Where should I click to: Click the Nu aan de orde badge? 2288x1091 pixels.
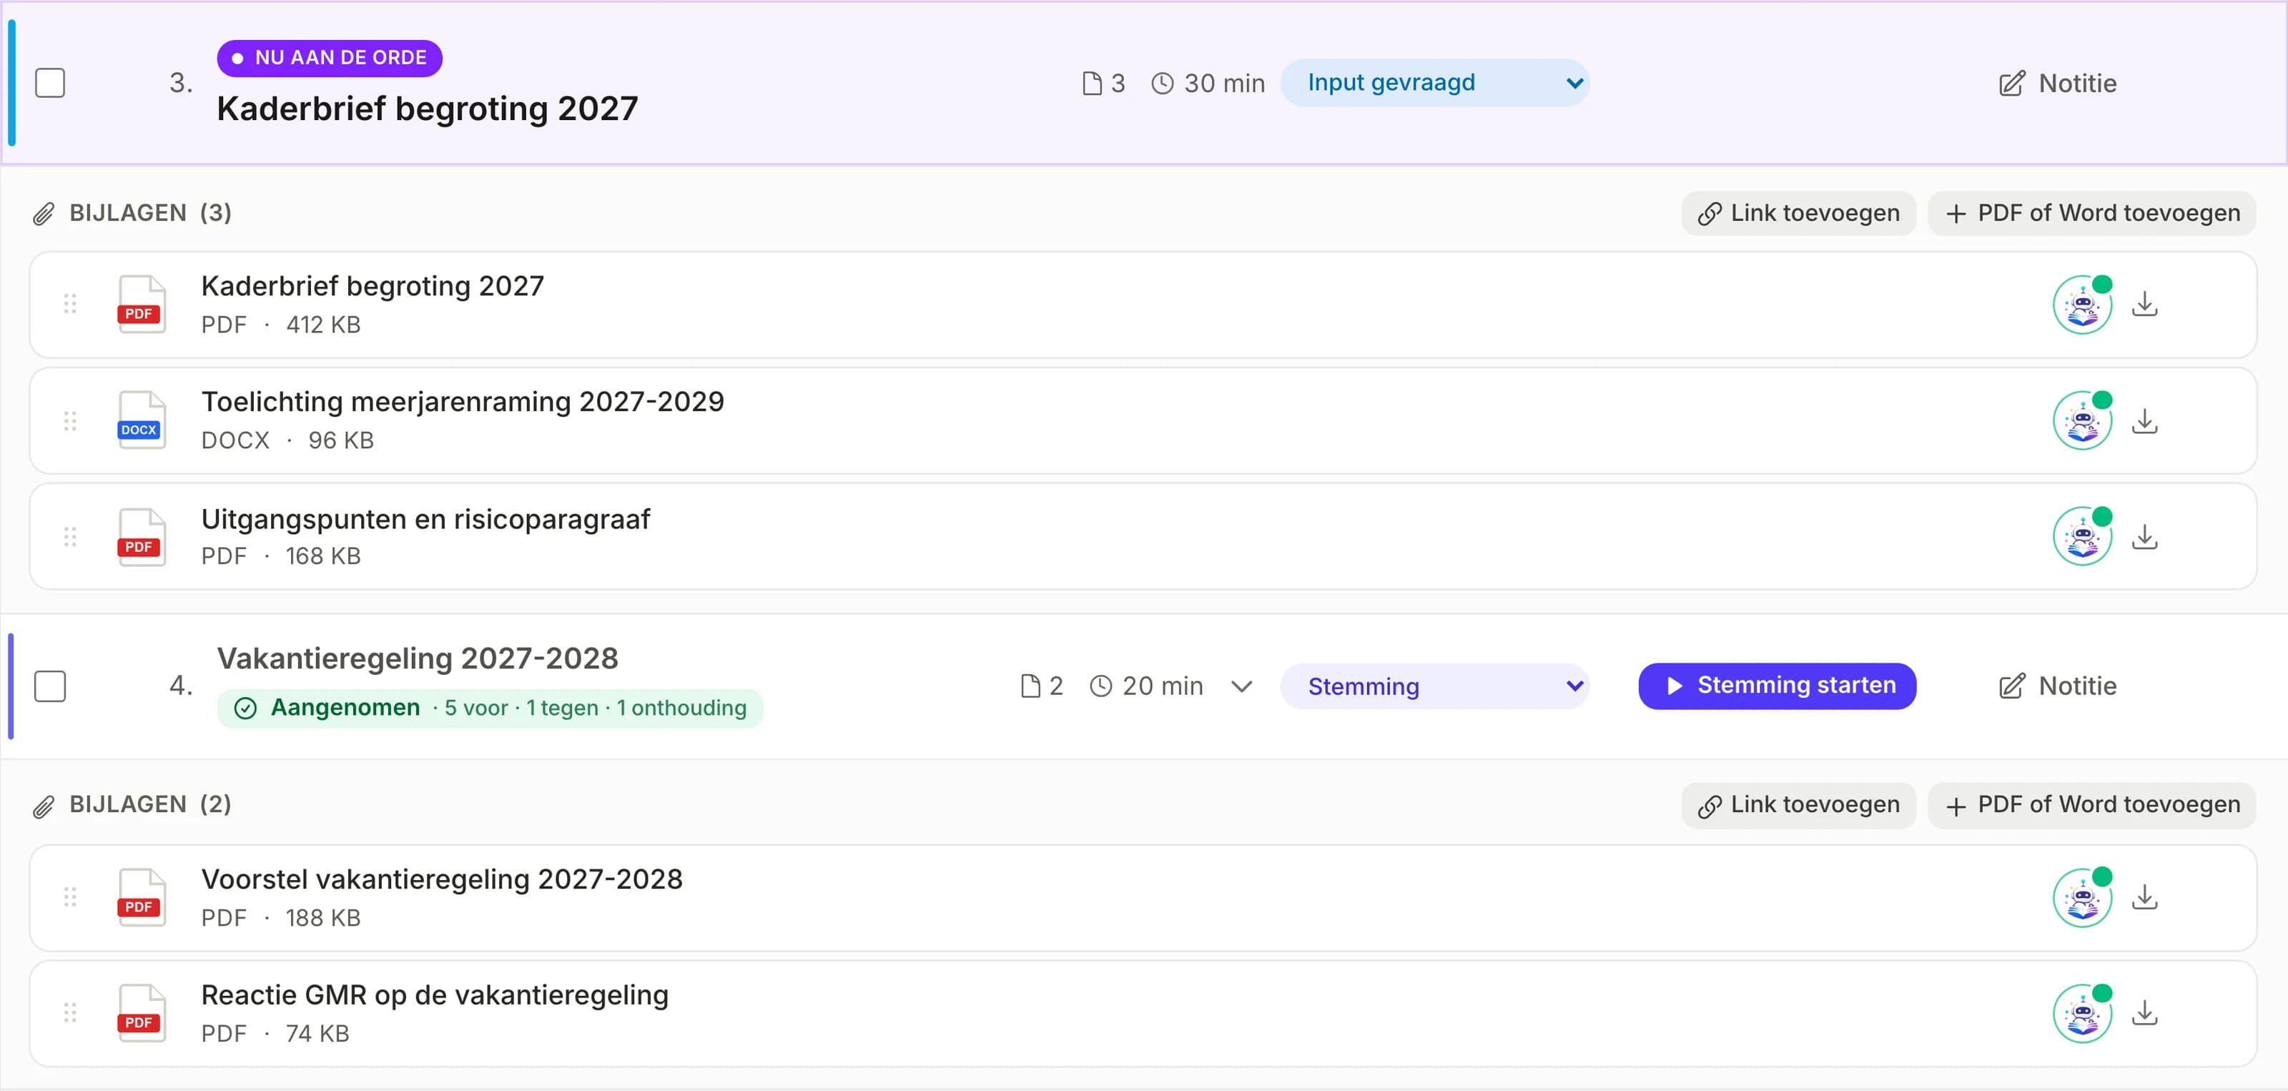(x=330, y=58)
